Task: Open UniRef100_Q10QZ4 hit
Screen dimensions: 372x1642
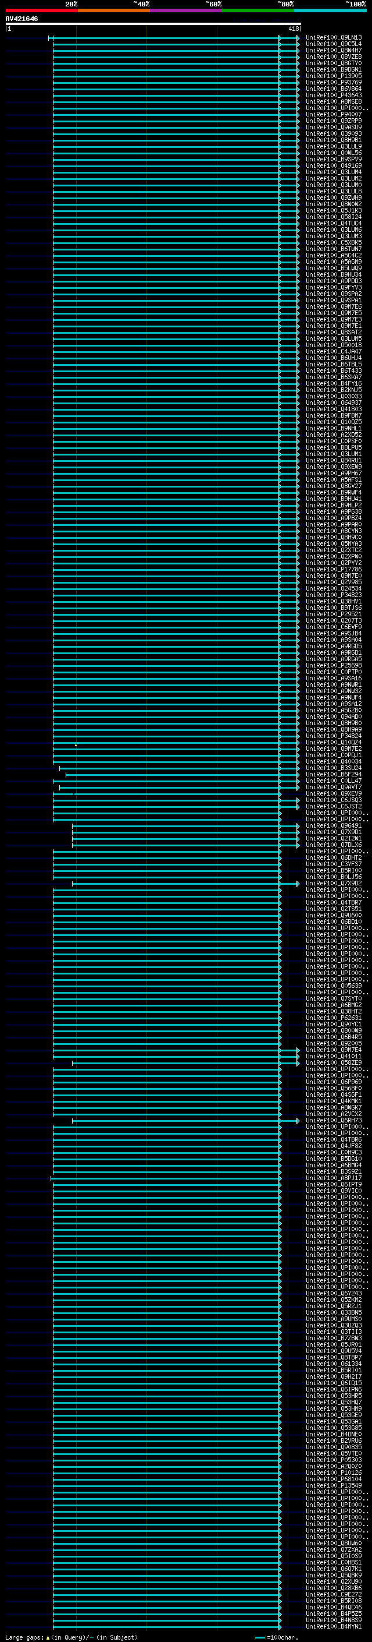Action: [333, 742]
